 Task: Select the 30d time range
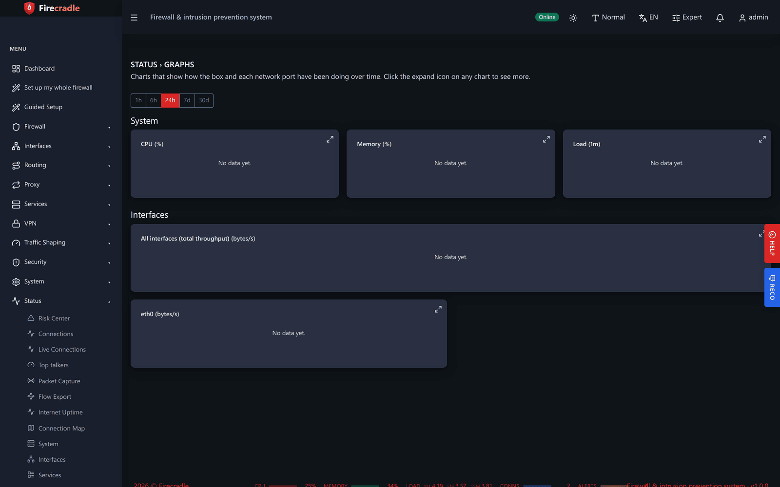204,100
